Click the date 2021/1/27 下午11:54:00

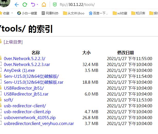coord(129,76)
